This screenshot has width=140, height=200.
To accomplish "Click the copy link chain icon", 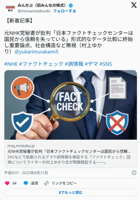I will point(46,183).
